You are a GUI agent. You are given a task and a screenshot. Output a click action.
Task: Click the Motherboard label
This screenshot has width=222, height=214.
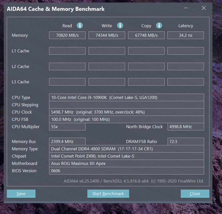(x=25, y=163)
